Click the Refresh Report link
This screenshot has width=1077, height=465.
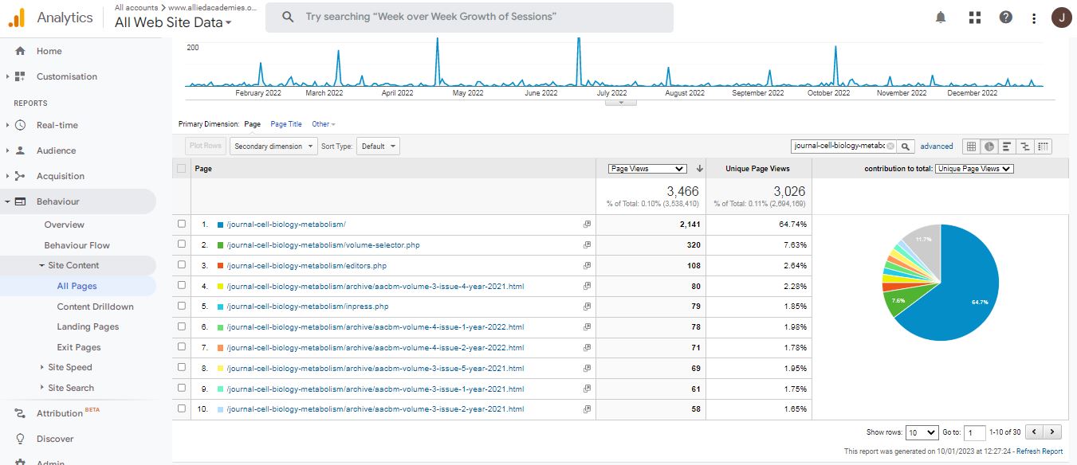click(1039, 451)
